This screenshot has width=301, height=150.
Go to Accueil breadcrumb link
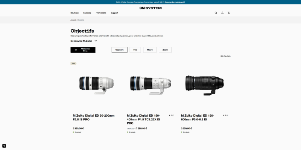coord(73,20)
